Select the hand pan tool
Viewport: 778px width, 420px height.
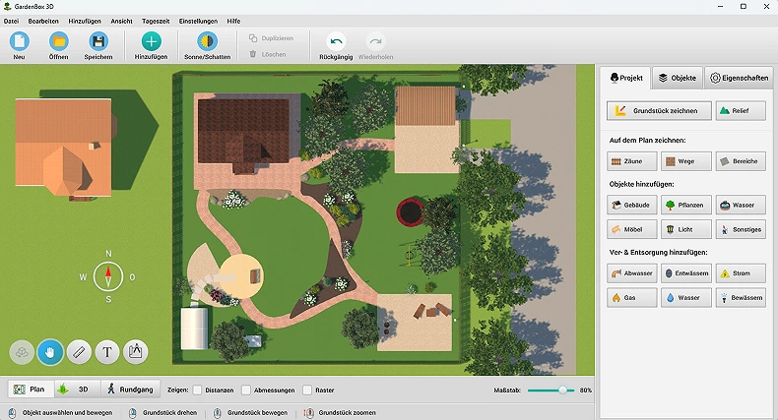coord(50,352)
